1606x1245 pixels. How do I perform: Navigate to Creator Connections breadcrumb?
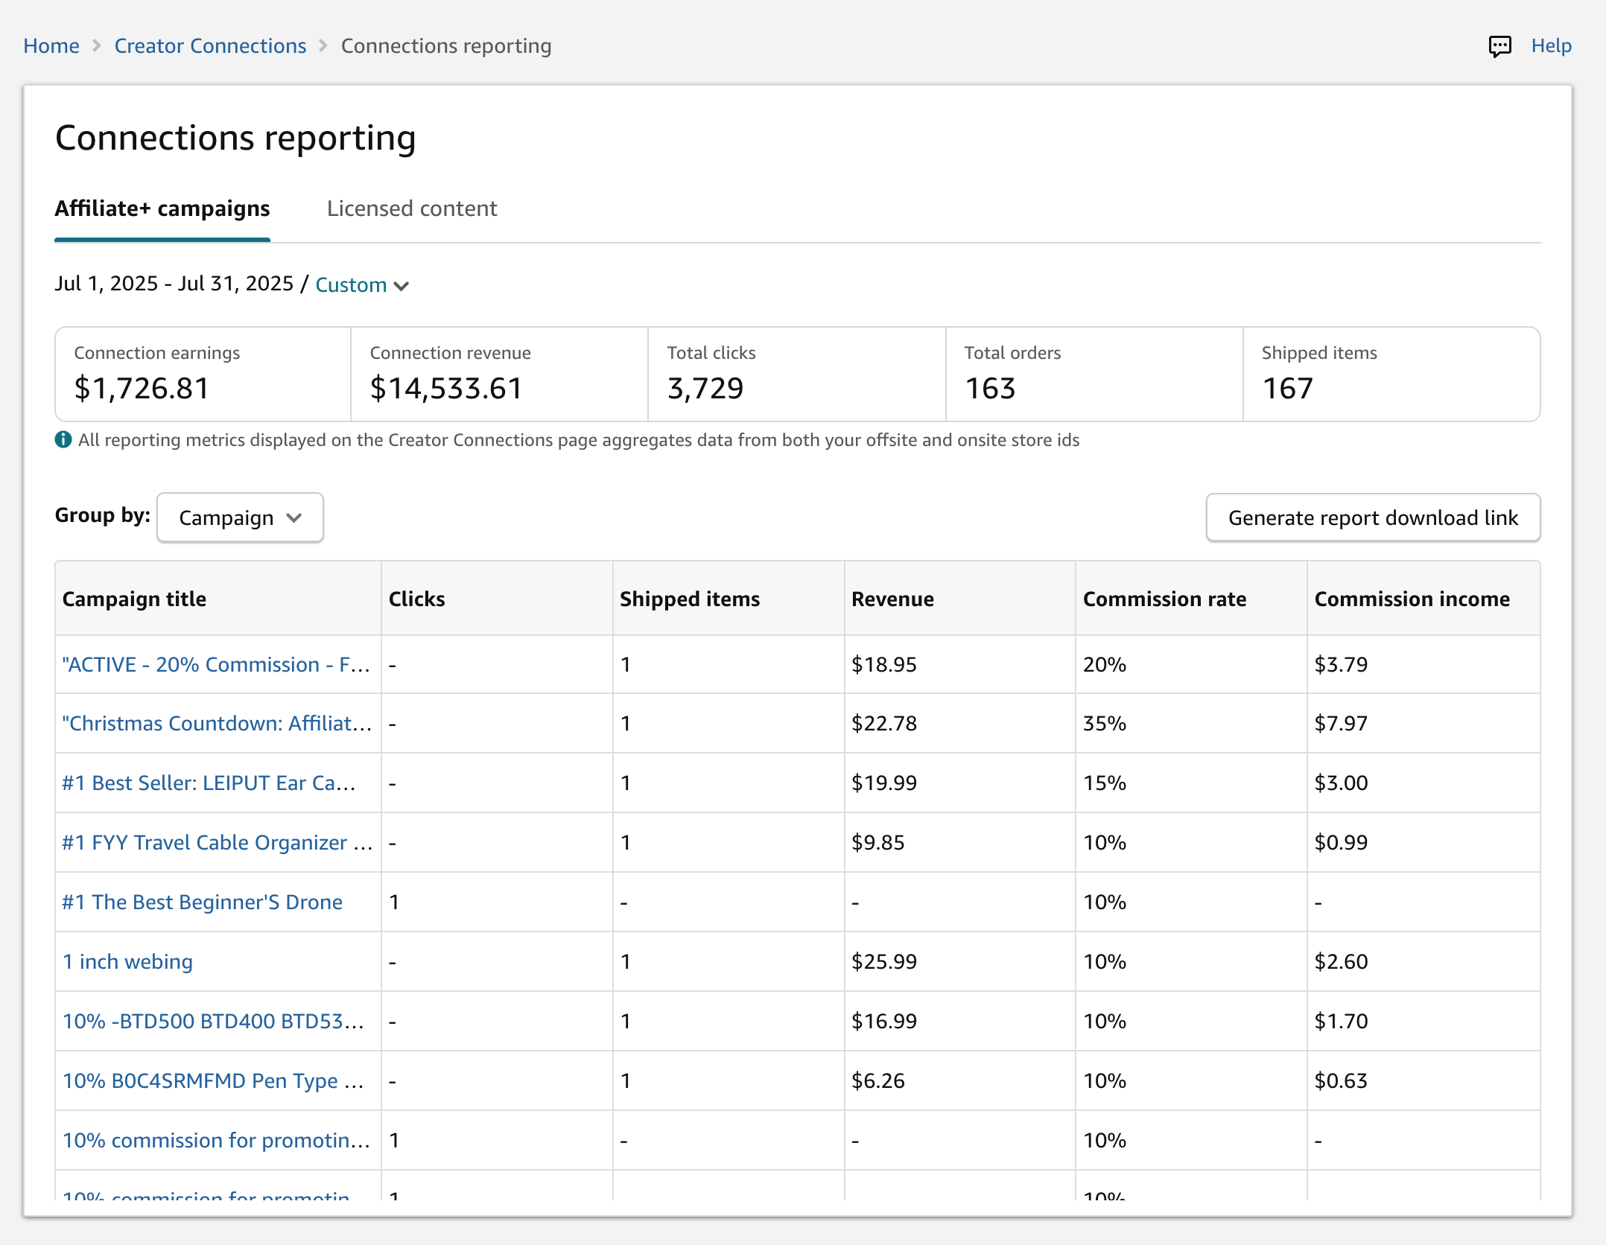point(210,46)
